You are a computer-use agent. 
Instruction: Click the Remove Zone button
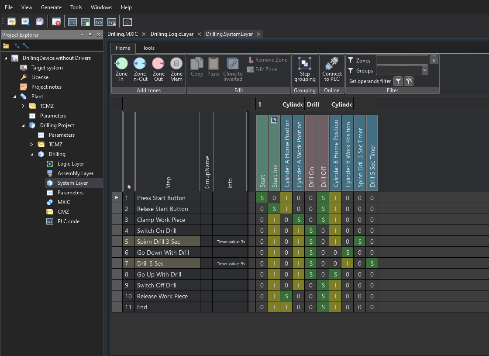click(268, 59)
